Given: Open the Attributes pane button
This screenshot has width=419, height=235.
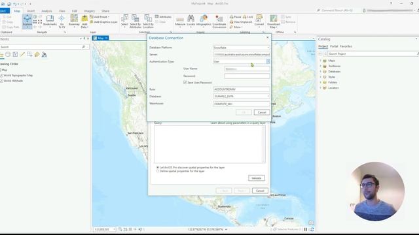Looking at the screenshot, I should [x=163, y=17].
